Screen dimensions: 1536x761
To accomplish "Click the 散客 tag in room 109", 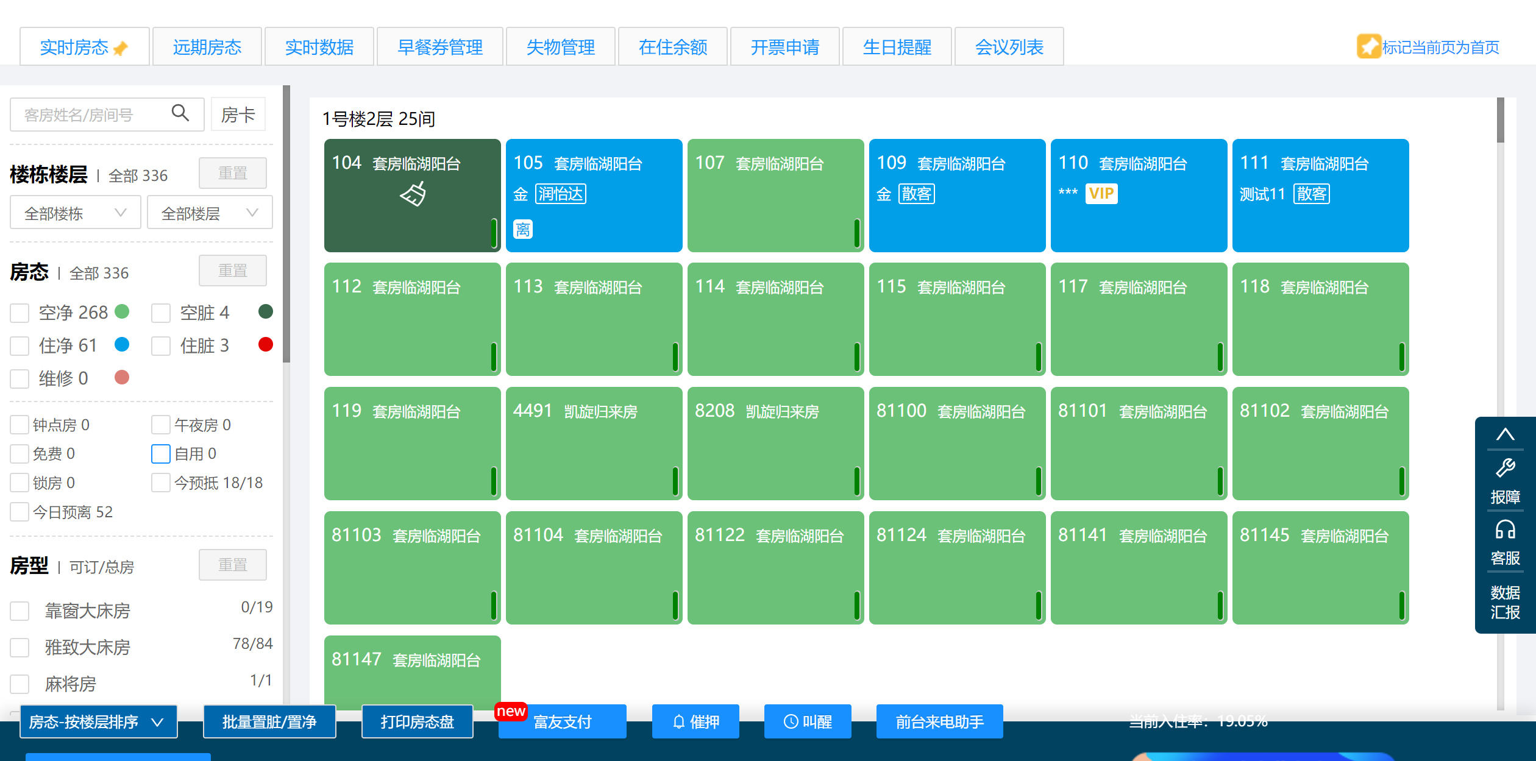I will click(x=917, y=194).
